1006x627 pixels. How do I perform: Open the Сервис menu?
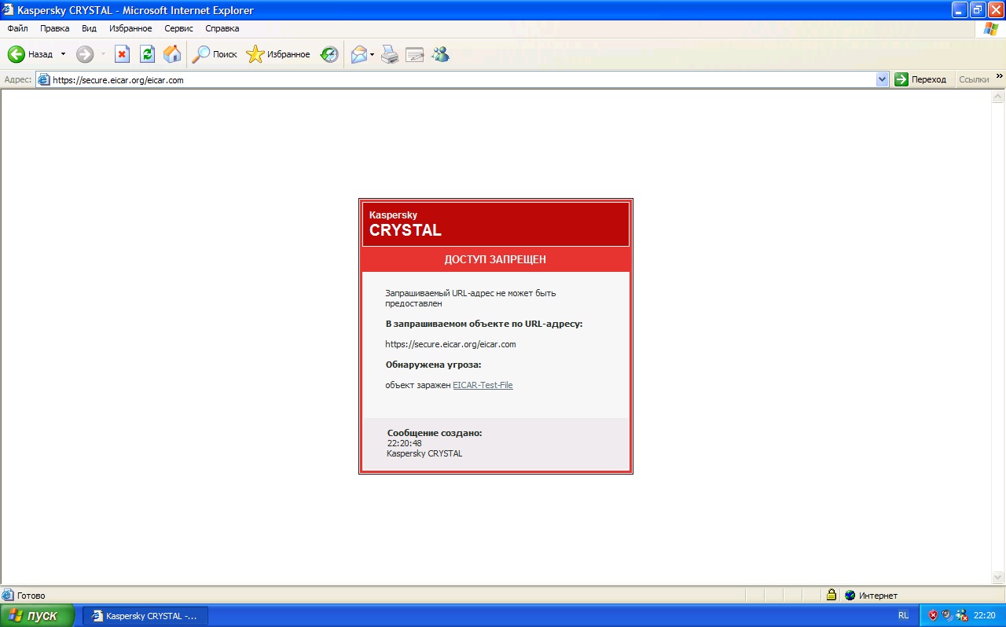(178, 28)
